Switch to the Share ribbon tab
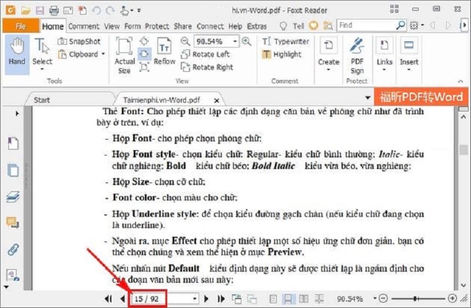Image resolution: width=471 pixels, height=308 pixels. 183,27
